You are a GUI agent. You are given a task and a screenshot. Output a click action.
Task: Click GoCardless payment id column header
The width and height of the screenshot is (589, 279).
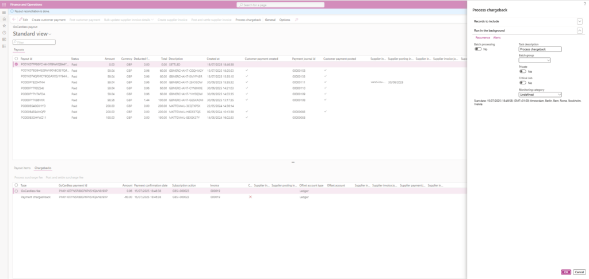coord(73,185)
